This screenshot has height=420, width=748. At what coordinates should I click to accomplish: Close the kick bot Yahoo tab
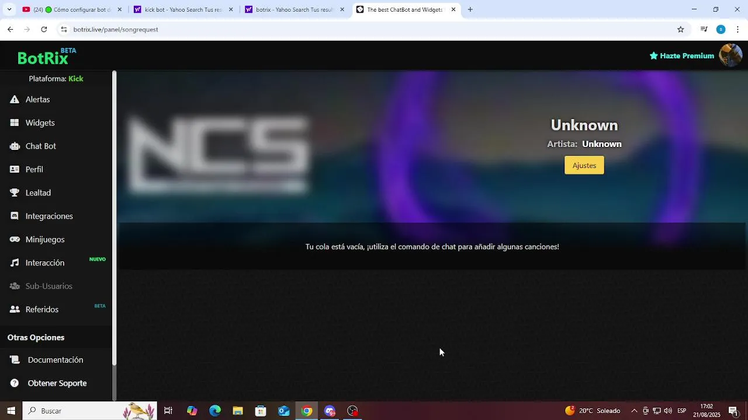pos(231,9)
